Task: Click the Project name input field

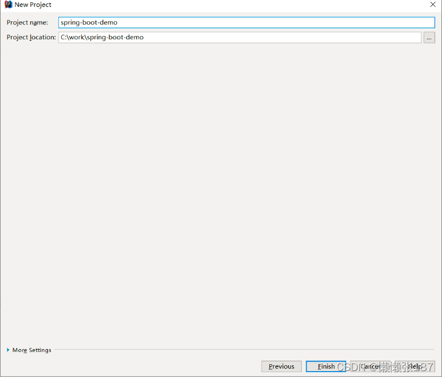Action: [x=246, y=23]
